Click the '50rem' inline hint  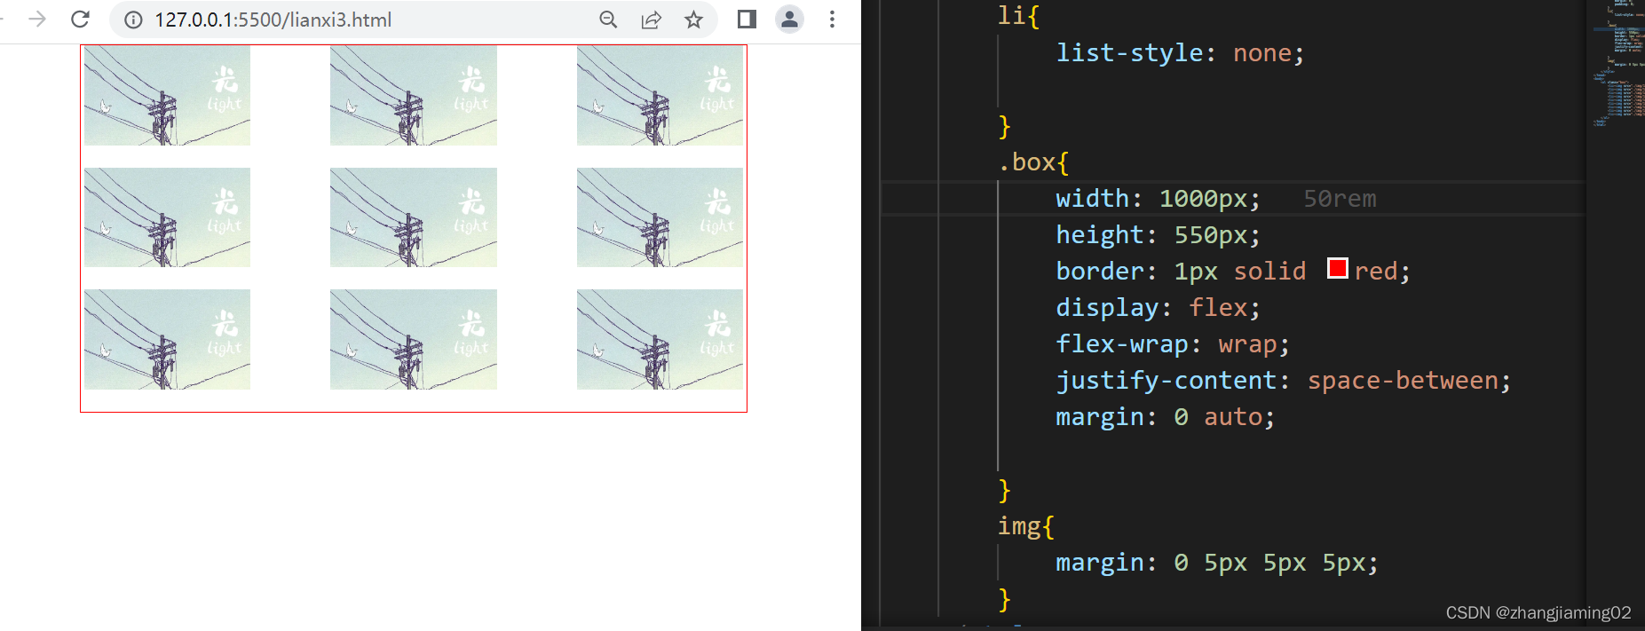coord(1340,199)
